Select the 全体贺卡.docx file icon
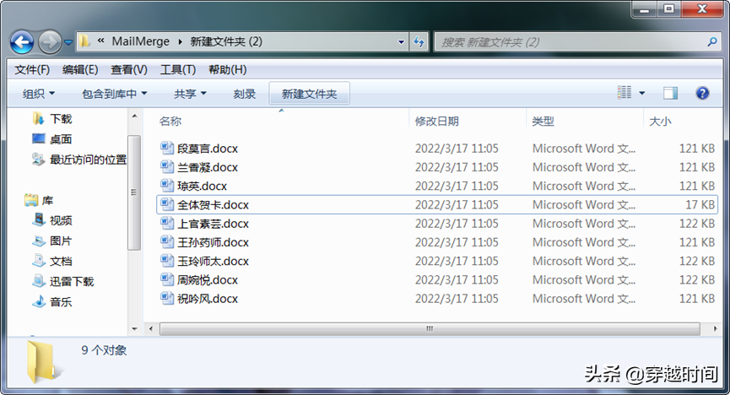The width and height of the screenshot is (730, 395). [167, 204]
